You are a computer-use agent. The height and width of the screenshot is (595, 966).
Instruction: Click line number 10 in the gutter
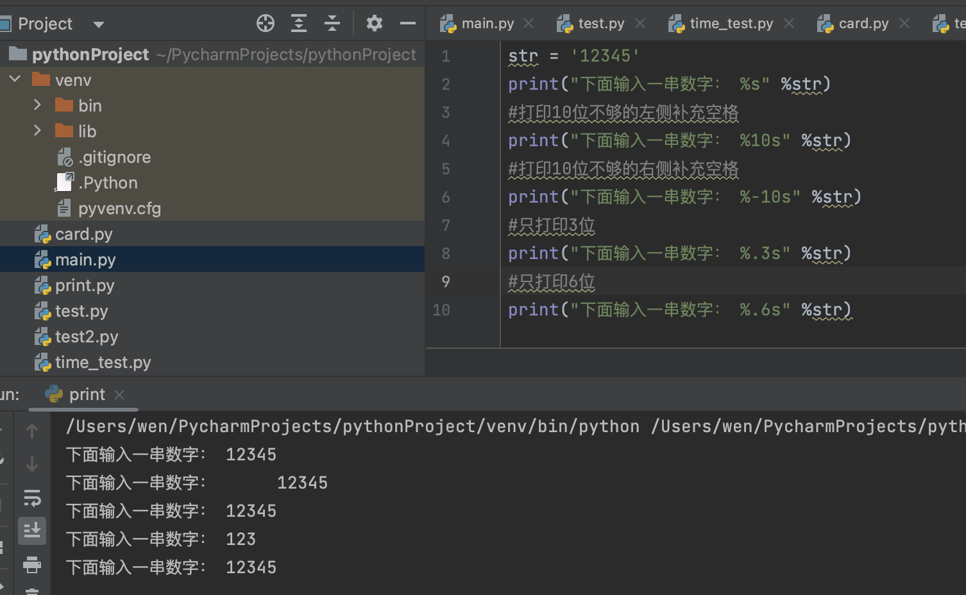click(x=441, y=310)
